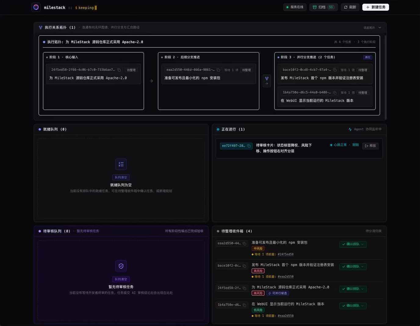Copy 24f5ed58 ID in inbox list
The image size is (420, 326).
(244, 288)
